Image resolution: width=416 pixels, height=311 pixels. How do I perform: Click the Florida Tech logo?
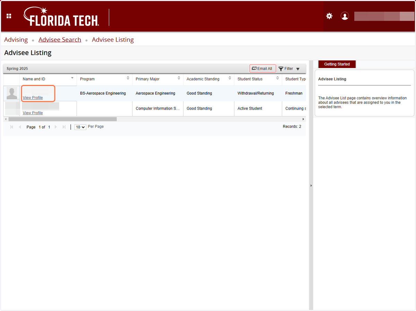click(x=61, y=17)
